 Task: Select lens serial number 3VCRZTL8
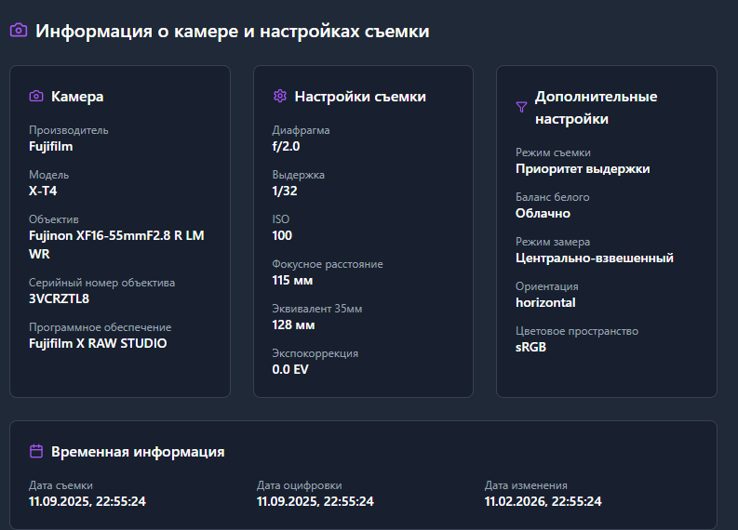(x=59, y=298)
